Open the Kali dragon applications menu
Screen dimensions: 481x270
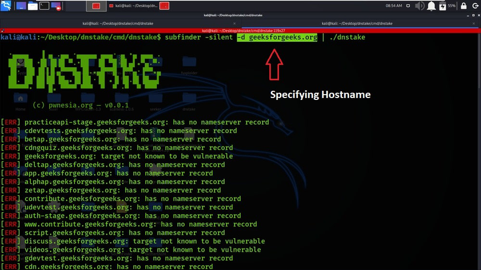[x=6, y=5]
